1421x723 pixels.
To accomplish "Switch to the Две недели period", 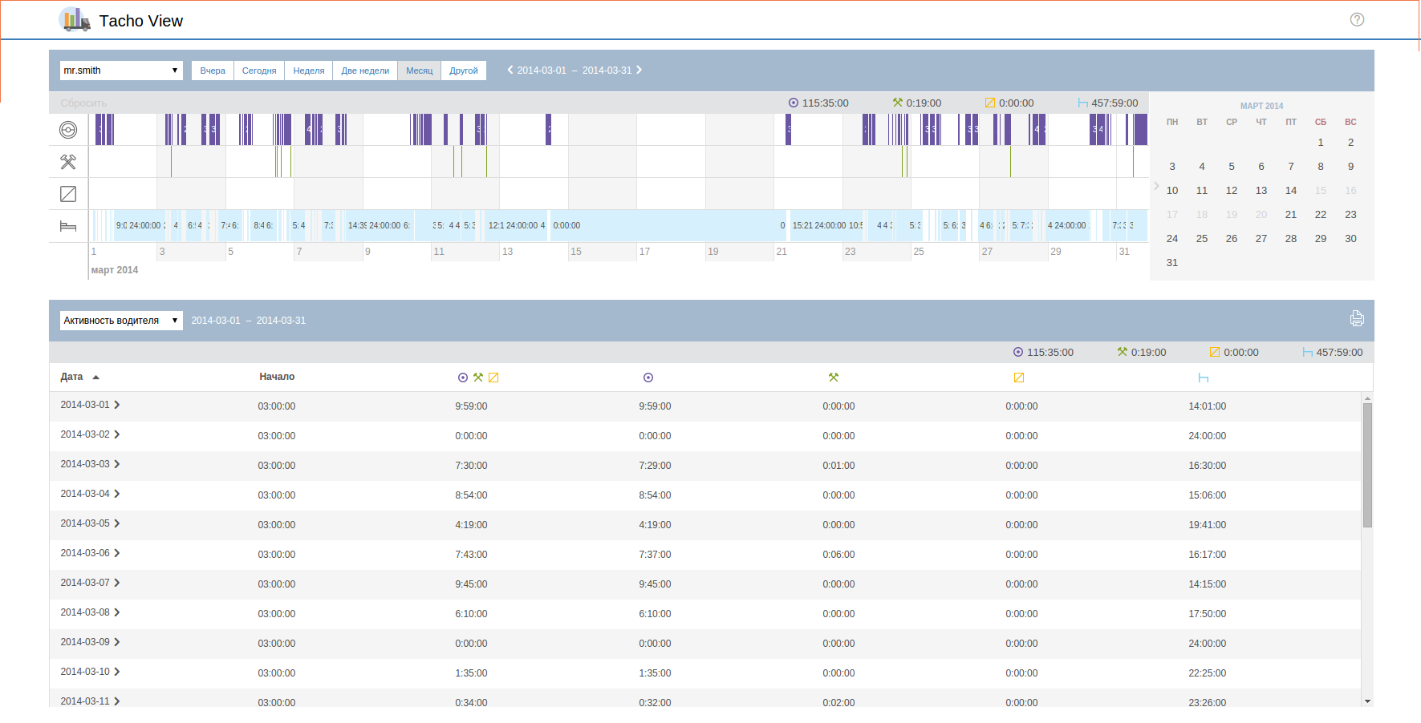I will coord(365,71).
